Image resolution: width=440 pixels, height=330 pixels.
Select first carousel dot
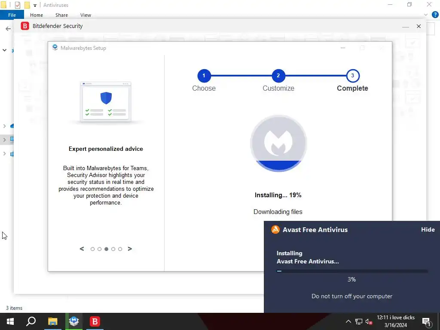pyautogui.click(x=93, y=249)
